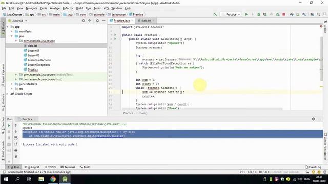Stop the running process with red square
The image size is (328, 184).
(284, 14)
